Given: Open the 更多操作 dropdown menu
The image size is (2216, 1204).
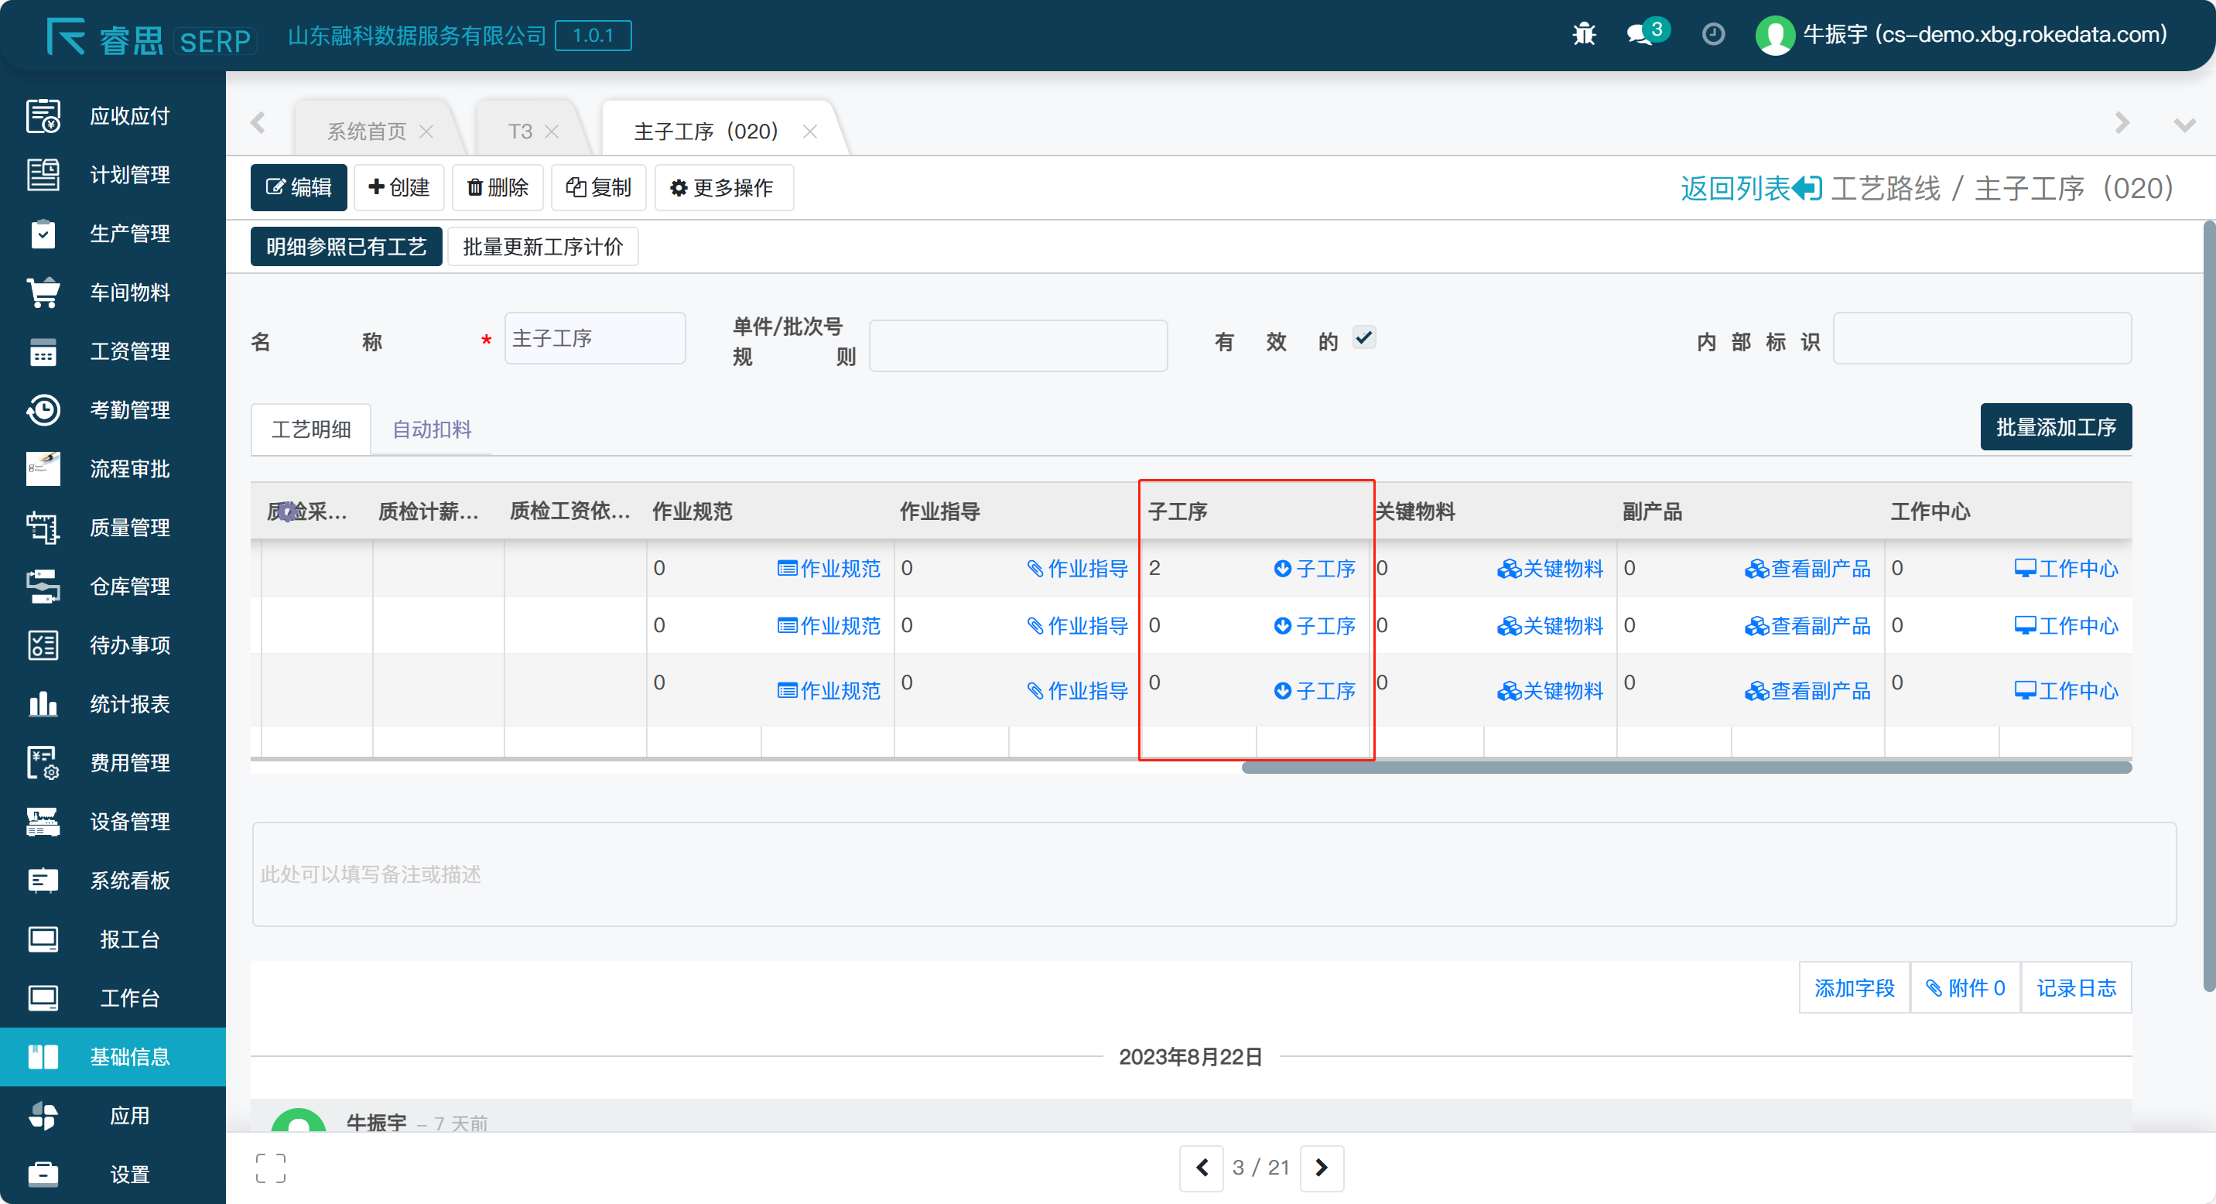Looking at the screenshot, I should coord(723,187).
